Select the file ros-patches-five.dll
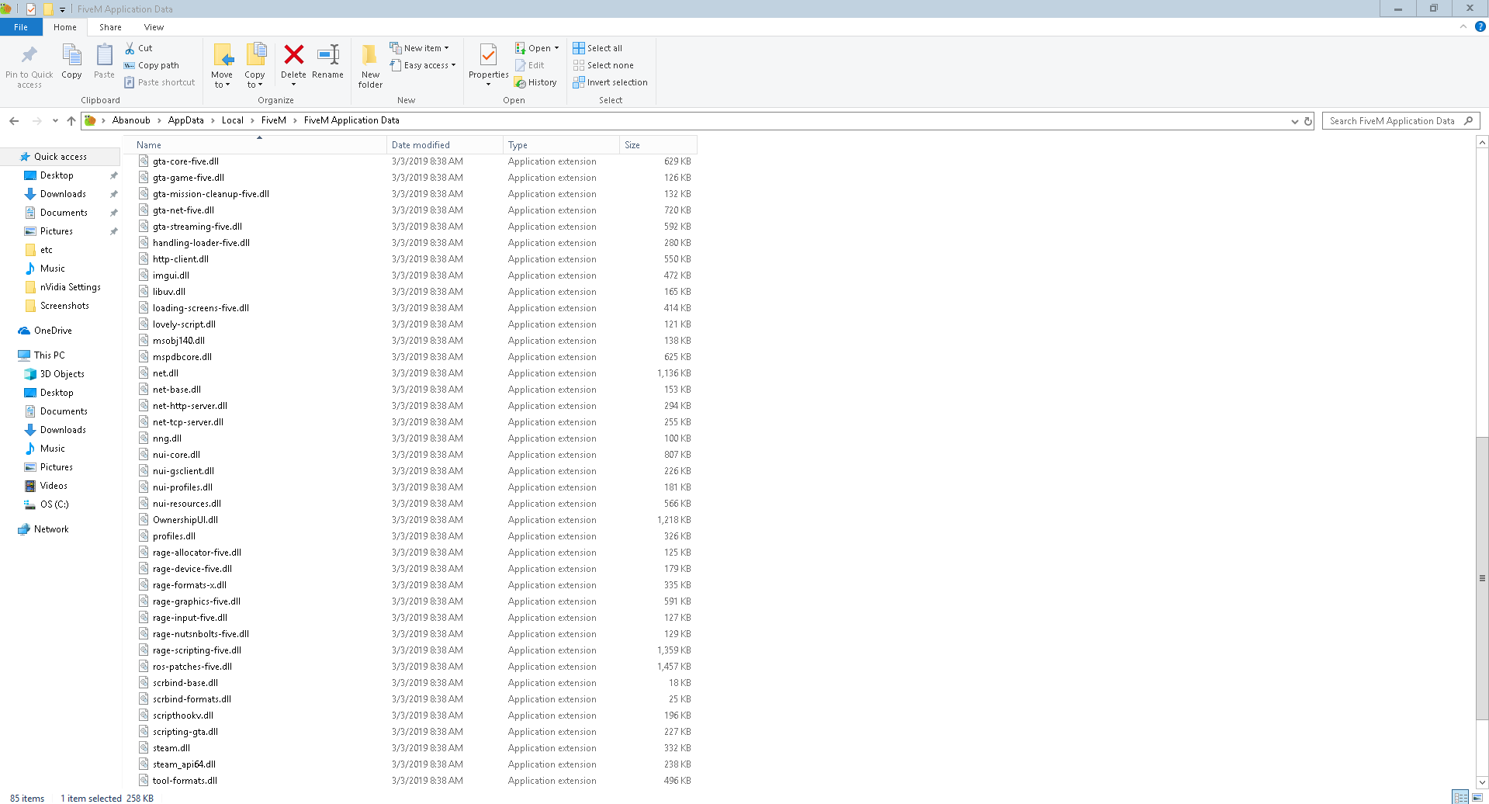The width and height of the screenshot is (1489, 804). click(192, 667)
